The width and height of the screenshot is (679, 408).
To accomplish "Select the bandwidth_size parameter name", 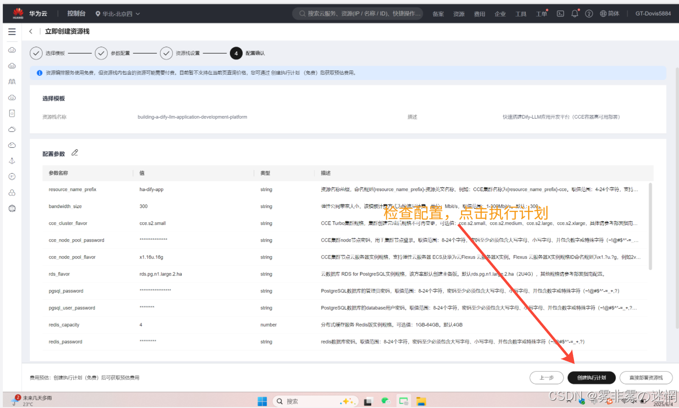I will click(x=65, y=206).
